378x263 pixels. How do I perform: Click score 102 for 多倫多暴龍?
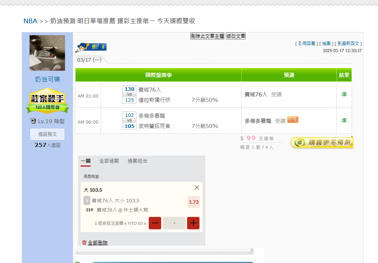coord(129,115)
